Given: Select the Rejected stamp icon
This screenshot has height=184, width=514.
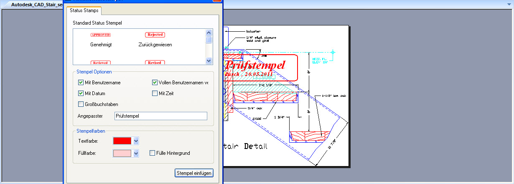Looking at the screenshot, I should 155,35.
